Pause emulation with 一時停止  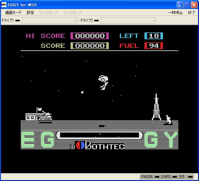175,12
